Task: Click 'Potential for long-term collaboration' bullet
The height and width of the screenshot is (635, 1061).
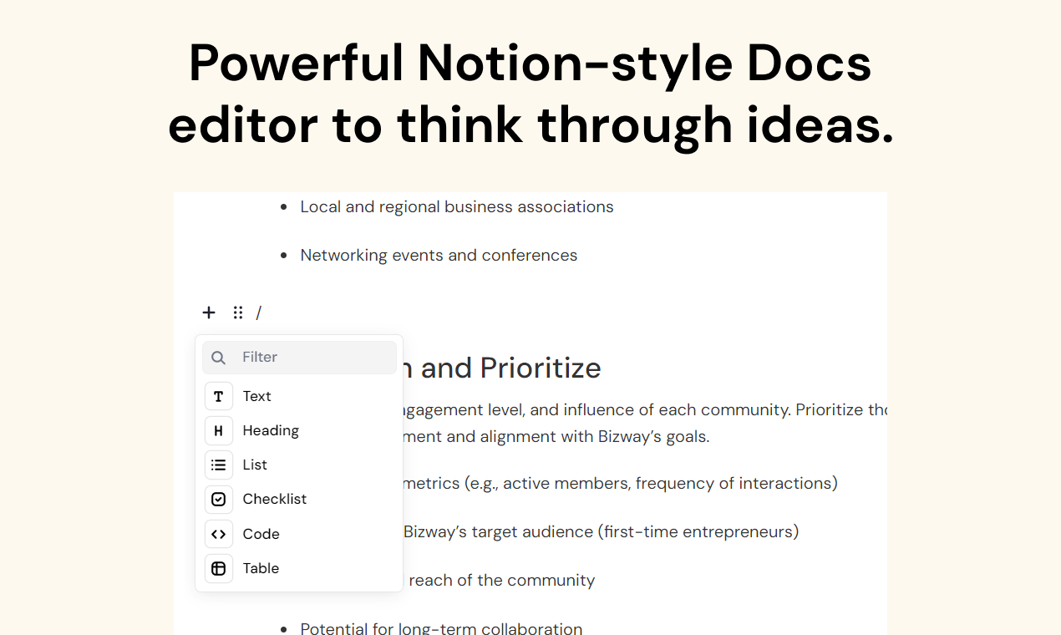Action: click(x=441, y=628)
